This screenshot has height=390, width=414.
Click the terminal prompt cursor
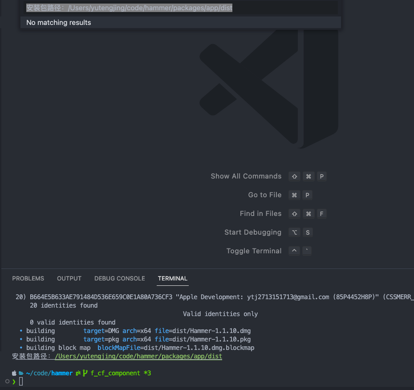(x=21, y=381)
